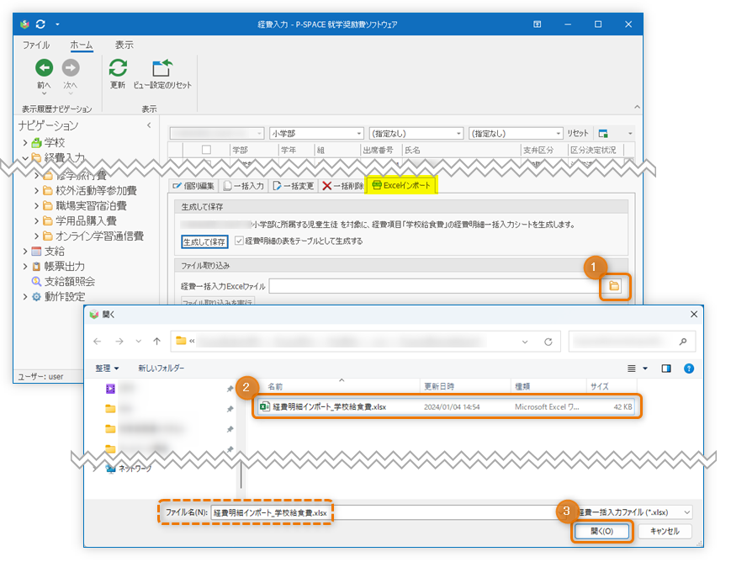
Task: Refresh using the 更新 icon
Action: tap(118, 68)
